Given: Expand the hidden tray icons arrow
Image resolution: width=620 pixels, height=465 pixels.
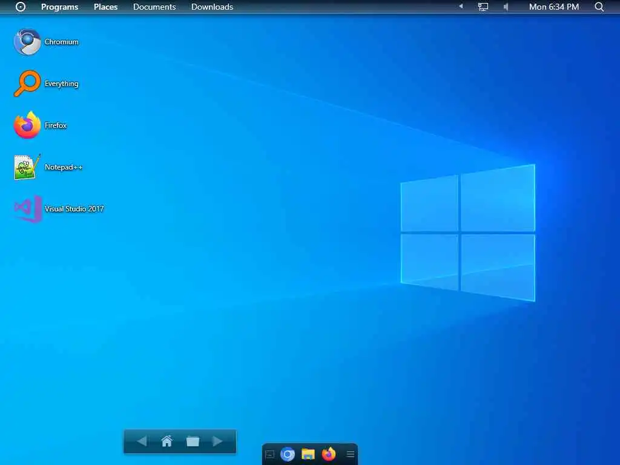Looking at the screenshot, I should pyautogui.click(x=461, y=6).
